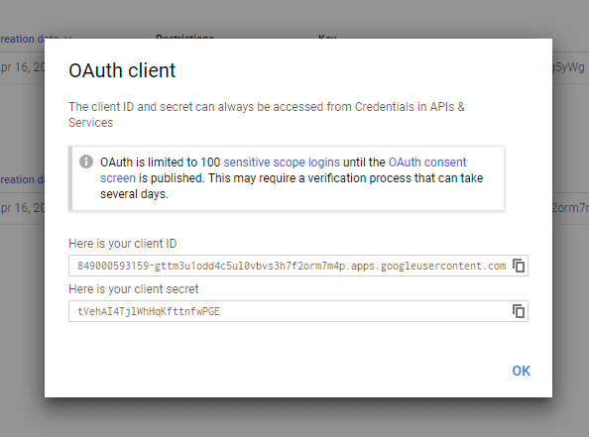Click the key value ending in 5yWg

click(x=570, y=67)
